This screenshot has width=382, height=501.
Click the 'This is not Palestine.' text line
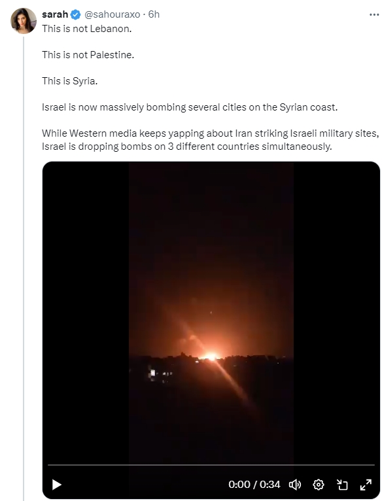click(x=88, y=55)
